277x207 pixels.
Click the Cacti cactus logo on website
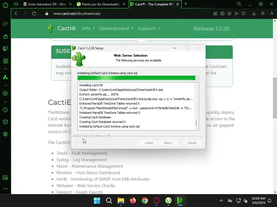[x=51, y=28]
